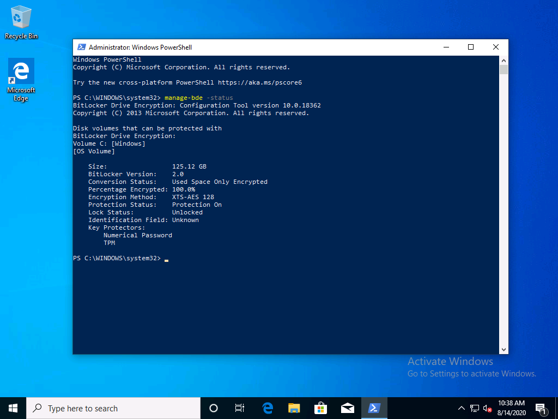This screenshot has width=558, height=419.
Task: Click the manage-bde command text
Action: coord(184,98)
